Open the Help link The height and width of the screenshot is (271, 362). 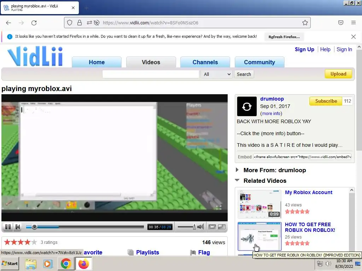point(325,49)
